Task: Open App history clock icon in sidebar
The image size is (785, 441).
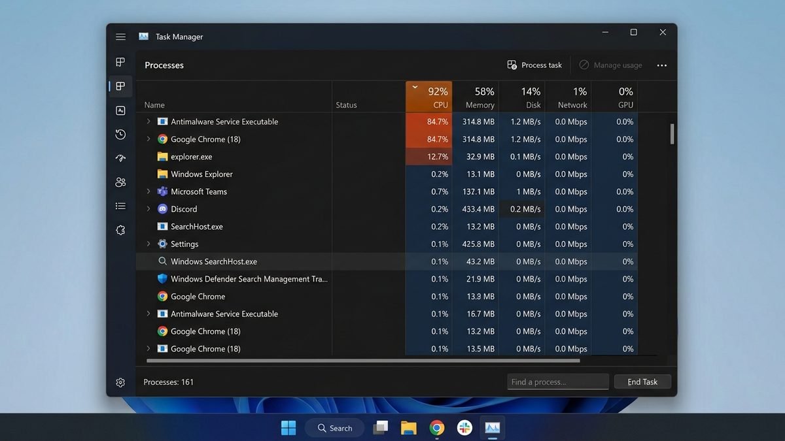Action: (120, 134)
